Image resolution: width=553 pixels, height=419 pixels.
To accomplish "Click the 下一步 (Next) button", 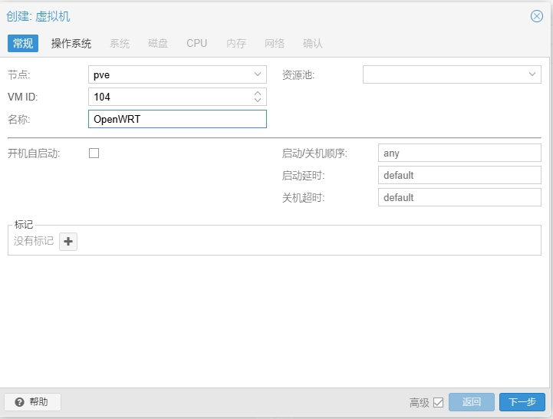I will pos(522,402).
